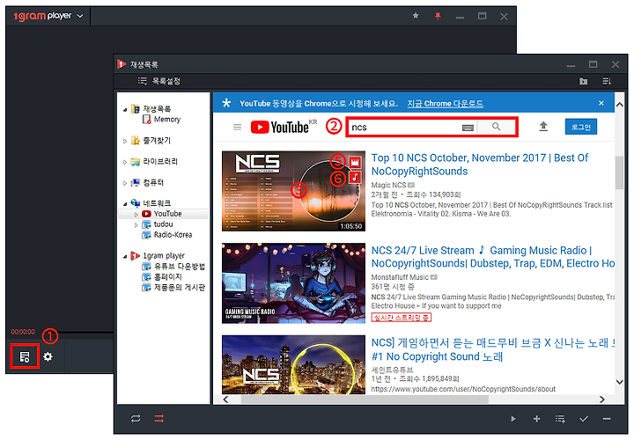The height and width of the screenshot is (440, 634).
Task: Click the checkmark icon in playlist bar
Action: pyautogui.click(x=583, y=419)
